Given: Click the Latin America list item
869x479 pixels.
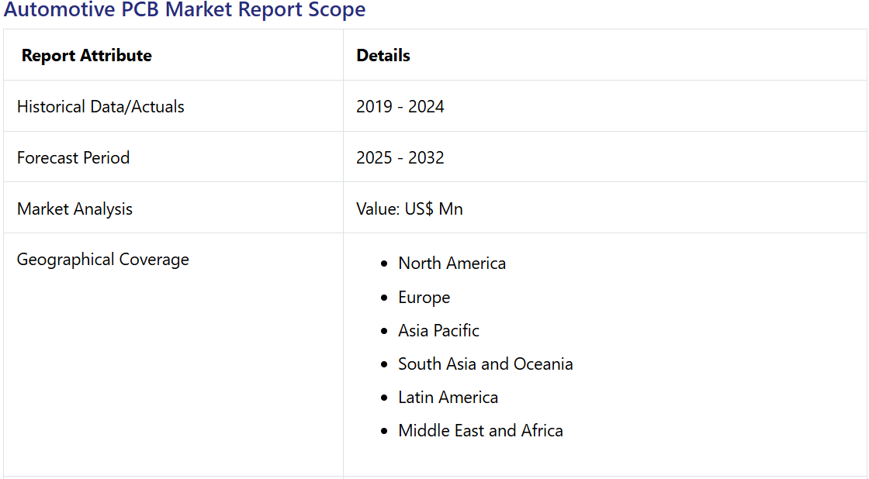Looking at the screenshot, I should [448, 398].
